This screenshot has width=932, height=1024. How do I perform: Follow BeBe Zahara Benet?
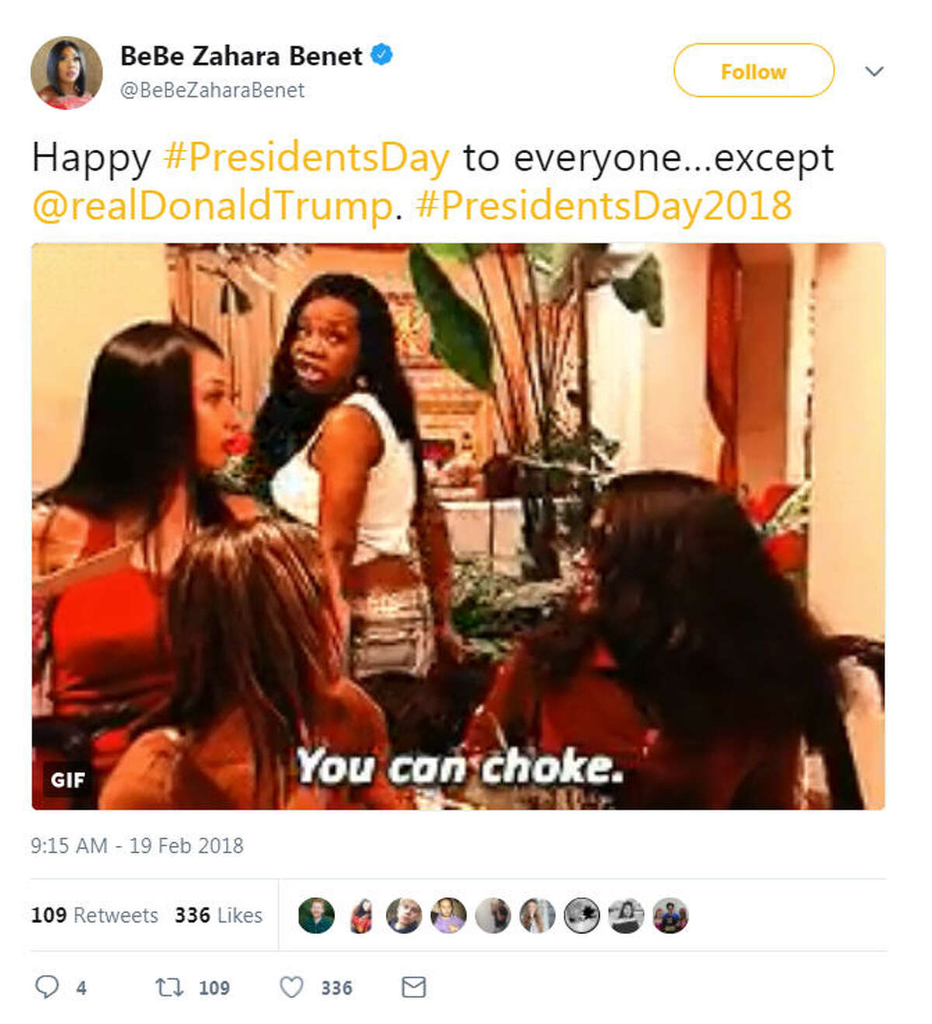tap(753, 71)
